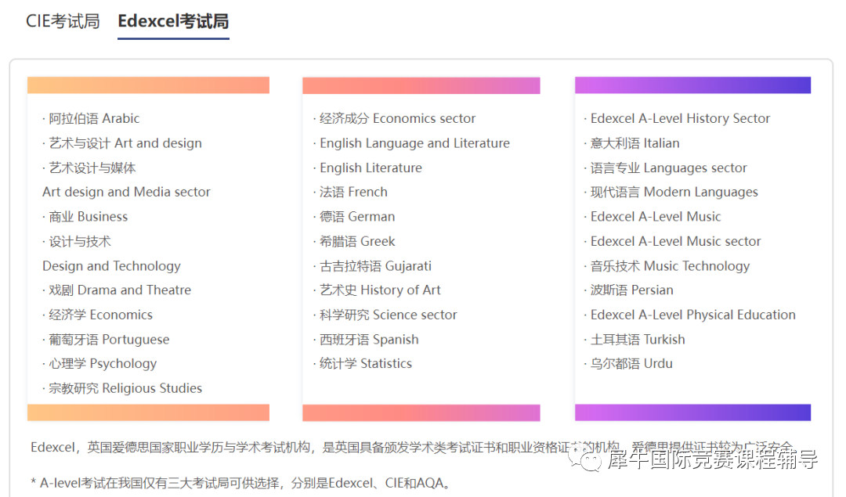The width and height of the screenshot is (846, 497).
Task: Select 语言专业 Languages sector entry
Action: coord(668,168)
